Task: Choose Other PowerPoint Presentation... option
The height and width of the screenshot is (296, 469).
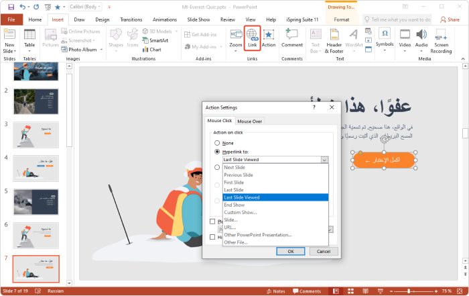Action: tap(275, 235)
